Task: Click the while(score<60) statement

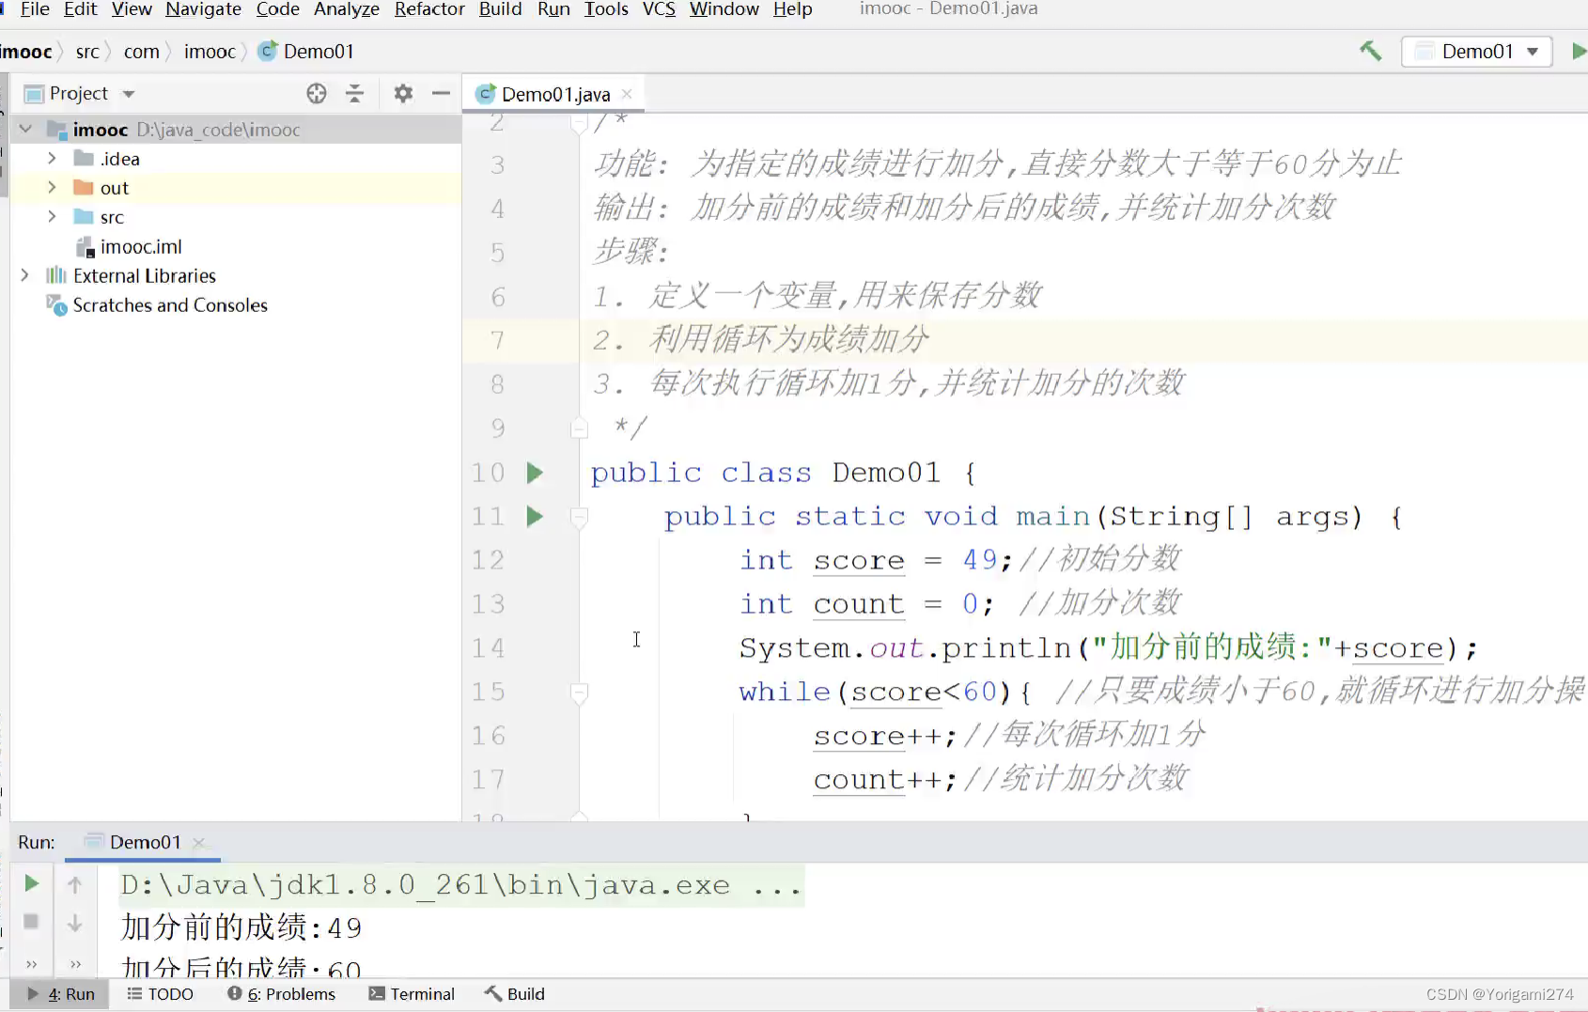Action: coord(885,693)
